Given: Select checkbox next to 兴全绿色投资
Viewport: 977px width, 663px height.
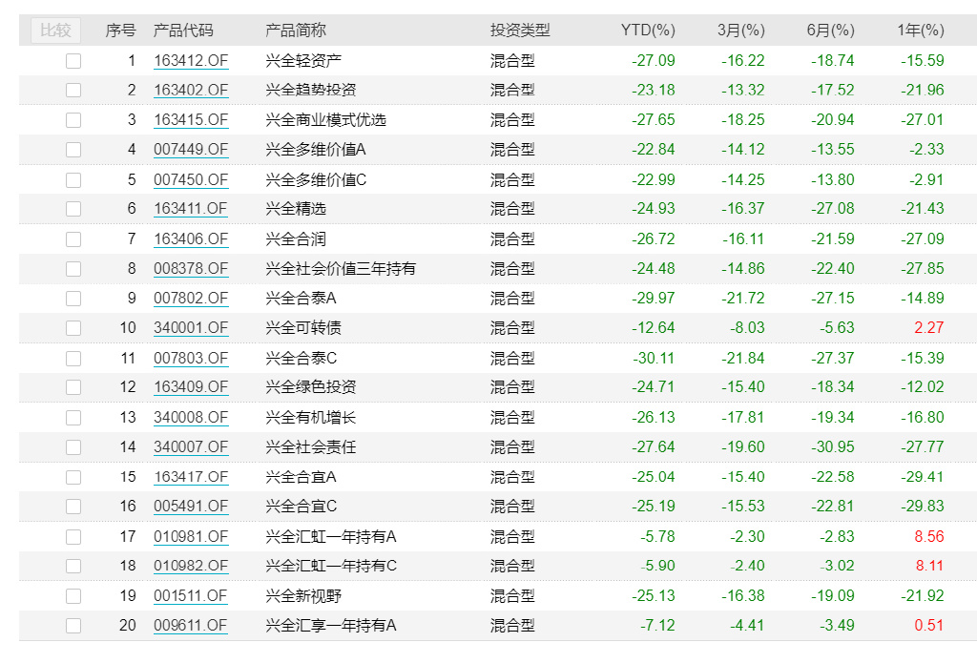Looking at the screenshot, I should pyautogui.click(x=73, y=387).
